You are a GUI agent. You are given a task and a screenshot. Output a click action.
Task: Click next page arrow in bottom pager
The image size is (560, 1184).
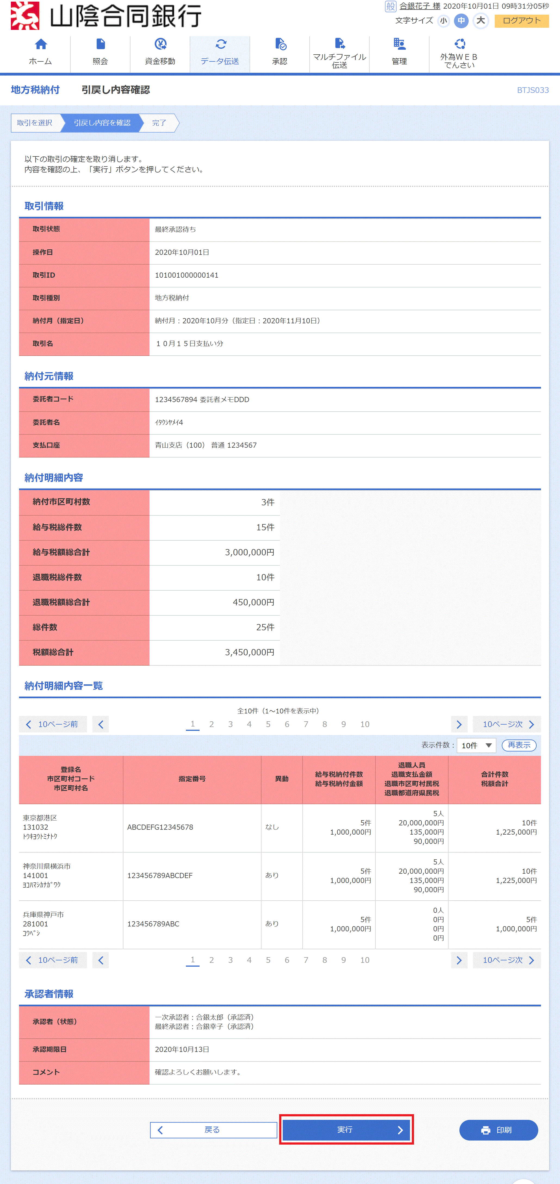pyautogui.click(x=459, y=960)
